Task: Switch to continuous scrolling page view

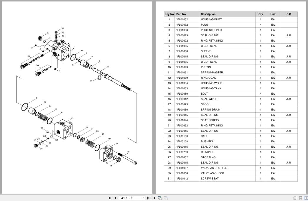Action: point(300,198)
